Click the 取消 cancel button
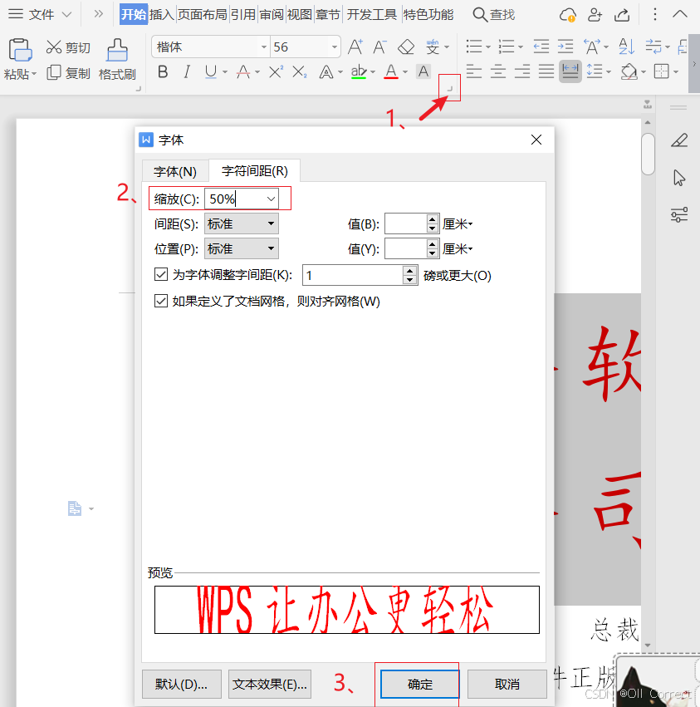Viewport: 700px width, 707px height. (507, 684)
